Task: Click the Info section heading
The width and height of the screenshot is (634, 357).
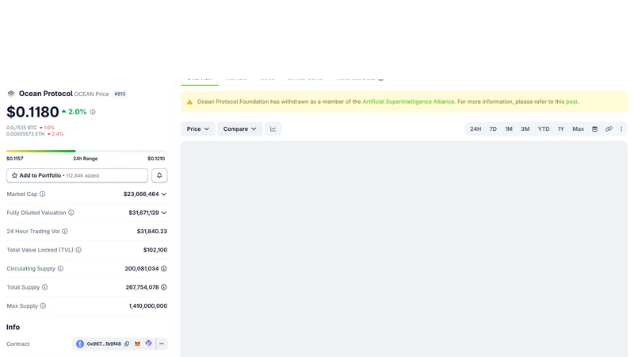Action: pyautogui.click(x=13, y=327)
